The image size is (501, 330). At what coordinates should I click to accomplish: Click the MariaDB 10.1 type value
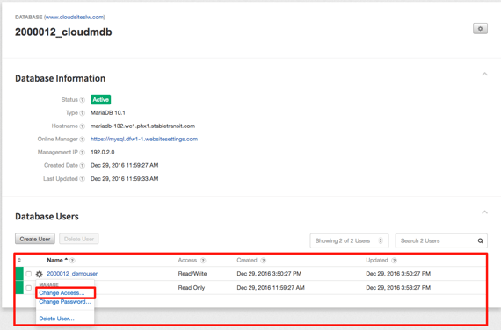108,113
